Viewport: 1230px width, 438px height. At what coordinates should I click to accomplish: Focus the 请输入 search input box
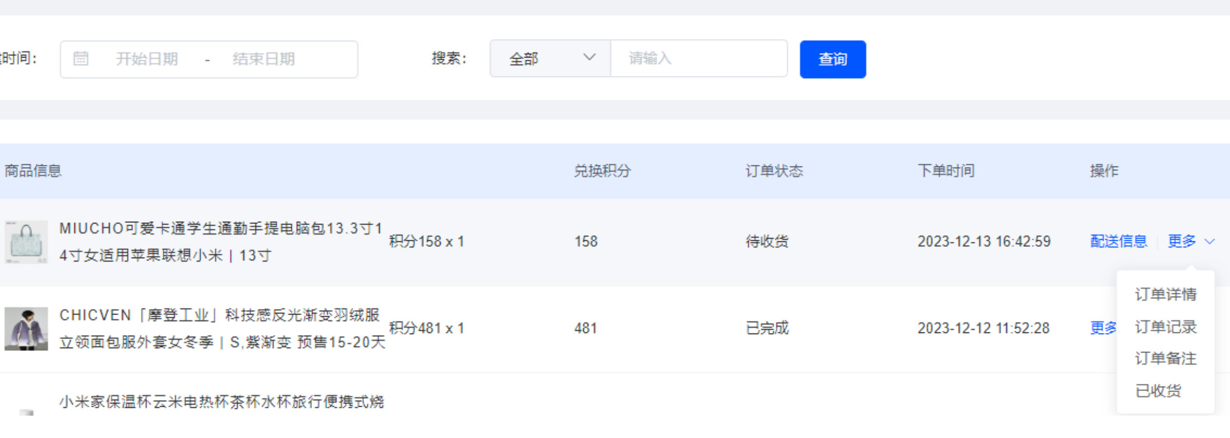point(699,59)
